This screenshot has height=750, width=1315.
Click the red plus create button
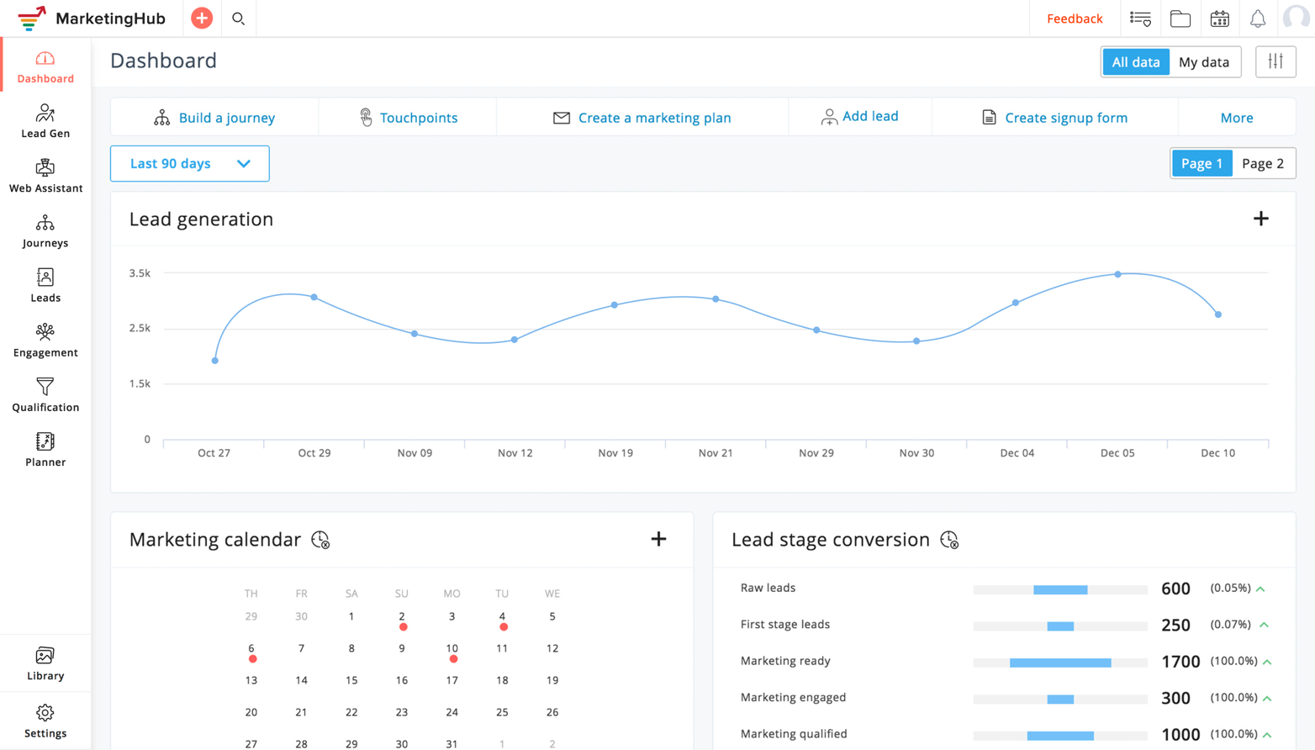pyautogui.click(x=202, y=18)
